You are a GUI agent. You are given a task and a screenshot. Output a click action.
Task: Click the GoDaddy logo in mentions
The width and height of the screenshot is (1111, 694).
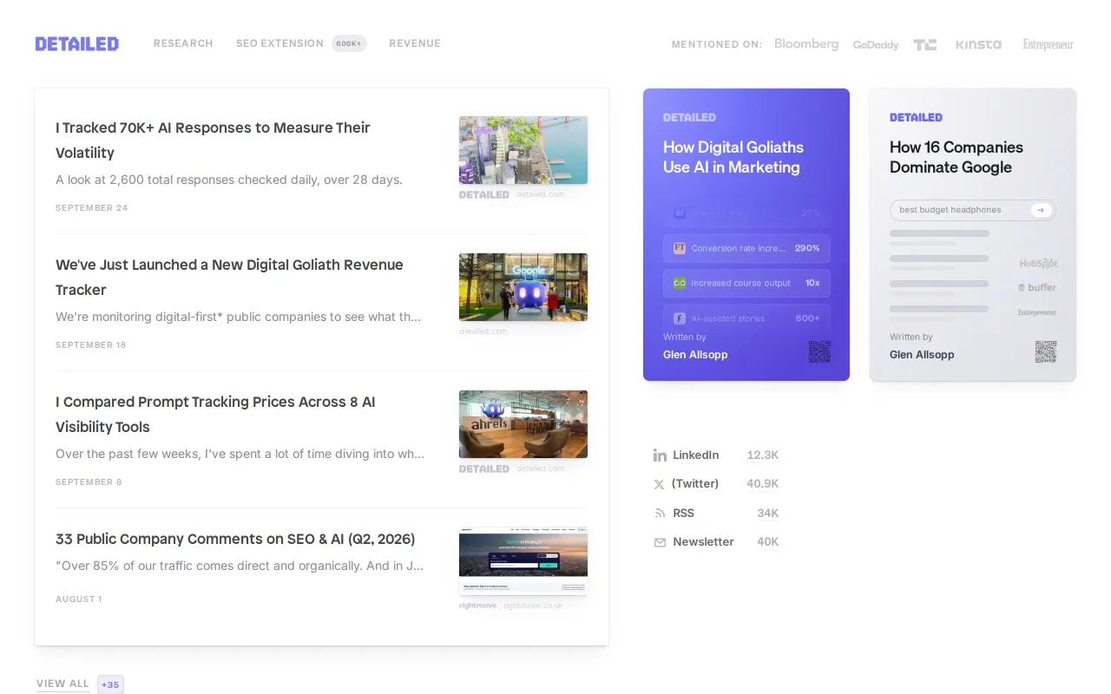pyautogui.click(x=875, y=45)
